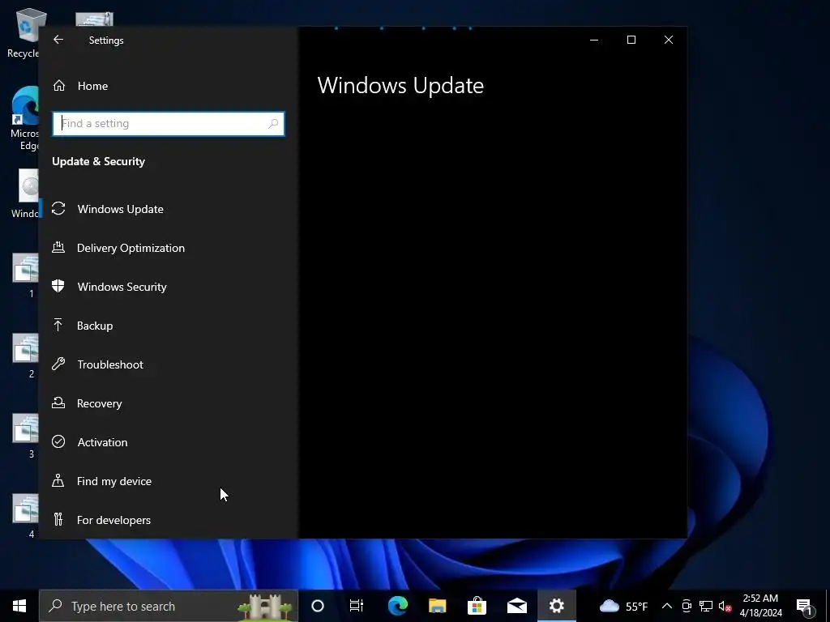
Task: Click the Update & Security section heading
Action: [x=98, y=161]
